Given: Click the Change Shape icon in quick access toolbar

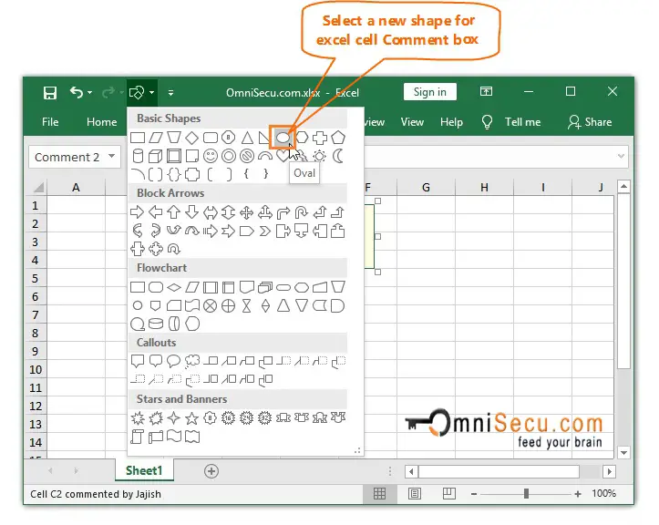Looking at the screenshot, I should 137,92.
